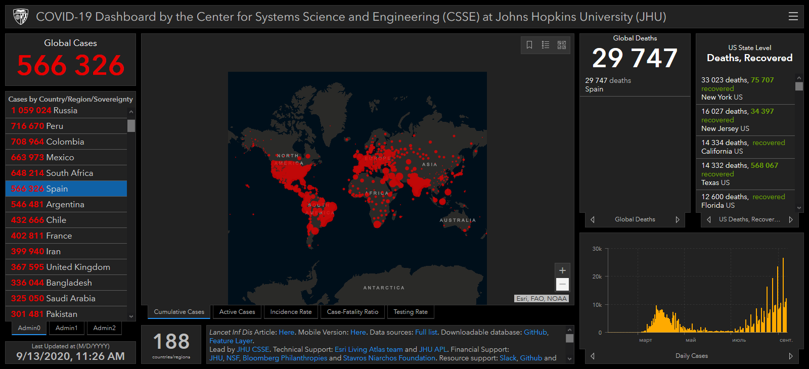Switch to Case-Fatality Ratio map tab
This screenshot has width=809, height=369.
click(x=352, y=312)
